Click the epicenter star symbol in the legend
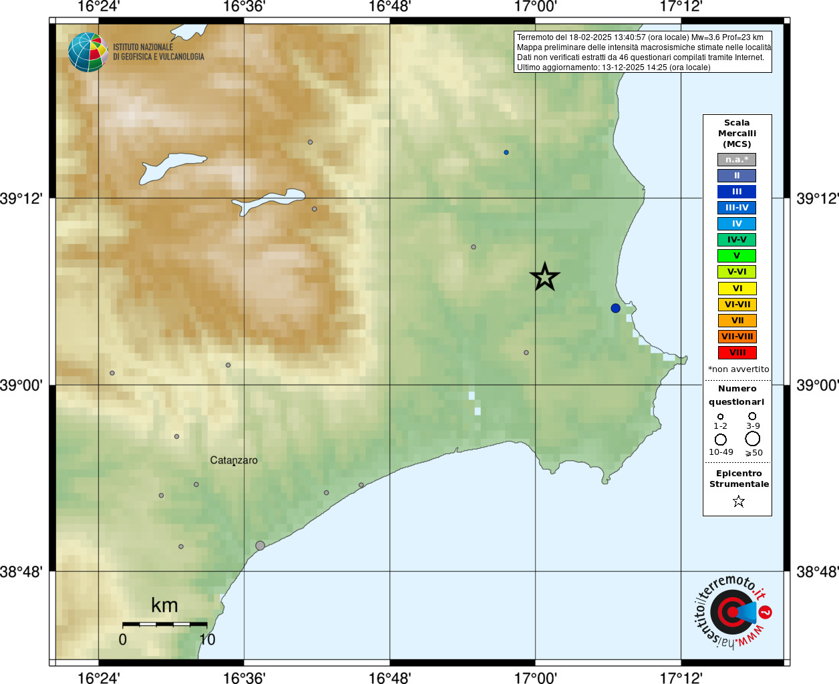The image size is (839, 684). pos(738,501)
